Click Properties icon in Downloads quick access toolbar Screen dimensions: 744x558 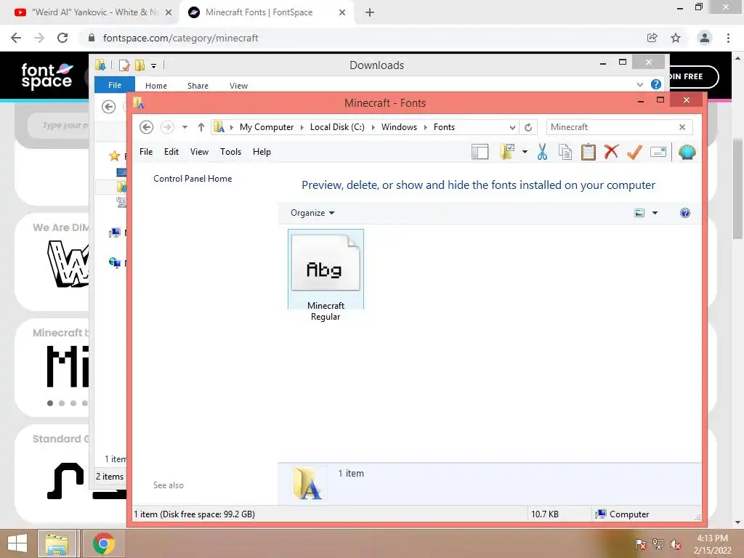coord(124,65)
